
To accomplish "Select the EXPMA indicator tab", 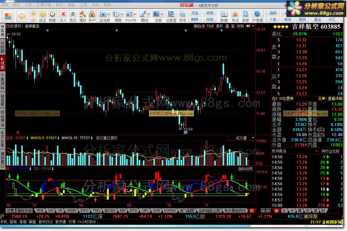I will click(170, 211).
